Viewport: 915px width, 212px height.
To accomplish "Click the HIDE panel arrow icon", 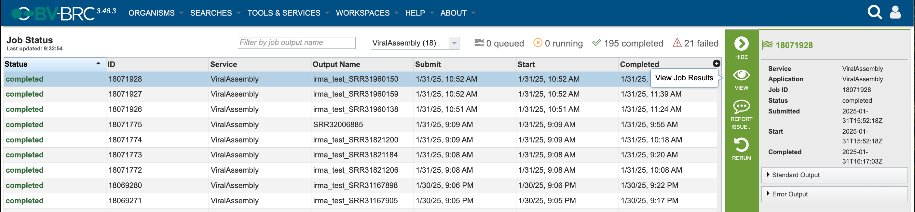I will (x=741, y=44).
